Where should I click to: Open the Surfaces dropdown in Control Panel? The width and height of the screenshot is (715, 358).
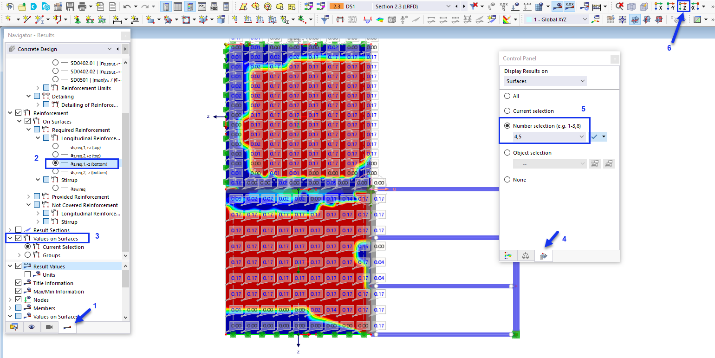coord(582,81)
